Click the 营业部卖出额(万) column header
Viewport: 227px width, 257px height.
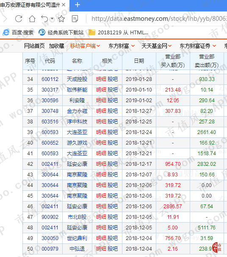(207, 61)
